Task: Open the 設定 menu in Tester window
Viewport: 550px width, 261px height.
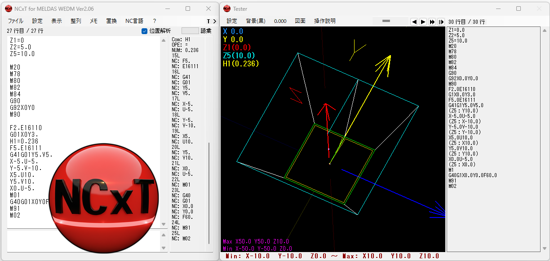Action: [x=232, y=21]
